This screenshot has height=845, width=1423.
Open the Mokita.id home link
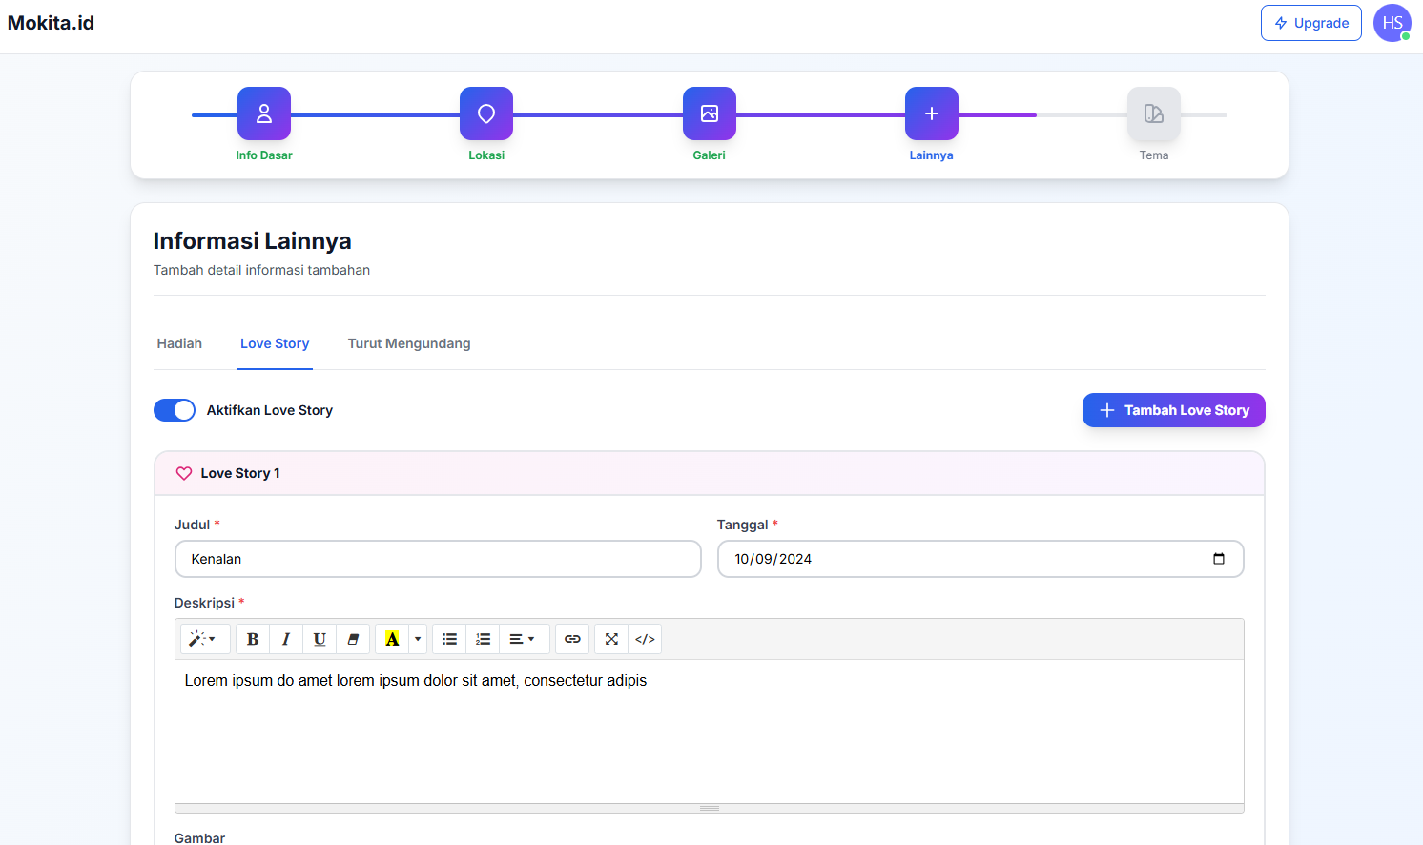coord(51,23)
